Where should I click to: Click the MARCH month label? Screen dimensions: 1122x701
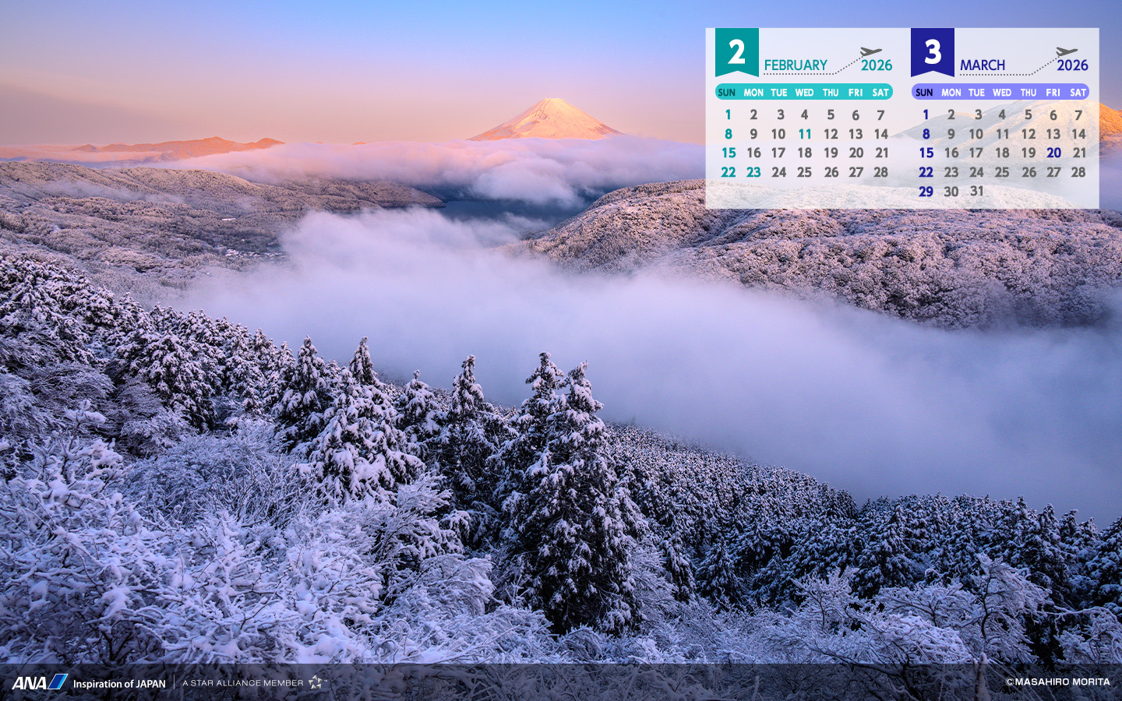983,65
